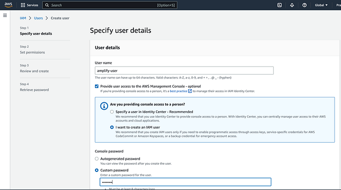
Task: Go to Users breadcrumb link
Action: pyautogui.click(x=38, y=18)
